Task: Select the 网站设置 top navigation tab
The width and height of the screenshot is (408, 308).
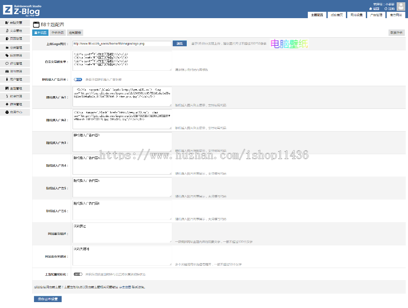Action: pyautogui.click(x=356, y=15)
